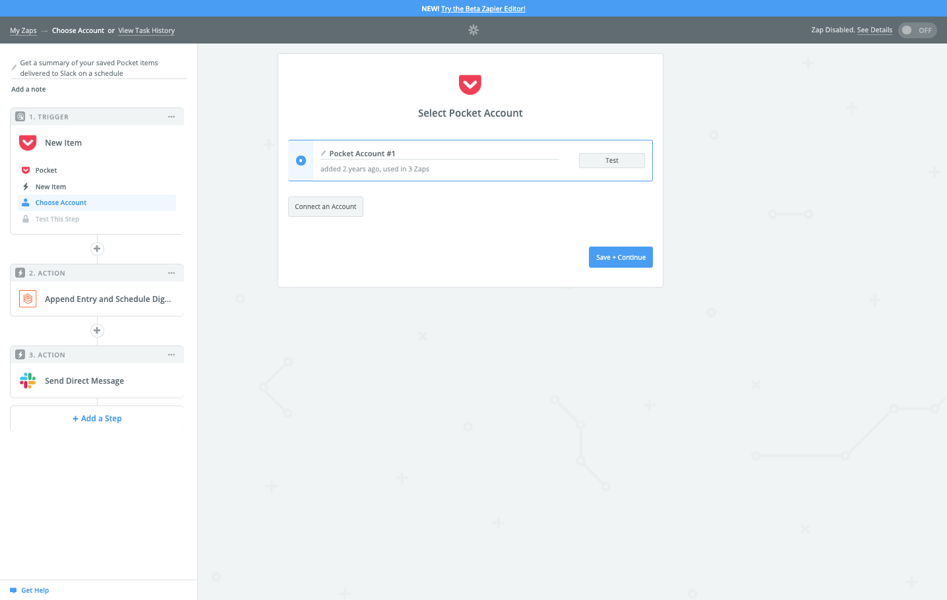Add a step between action 2 and action 3

coord(97,330)
